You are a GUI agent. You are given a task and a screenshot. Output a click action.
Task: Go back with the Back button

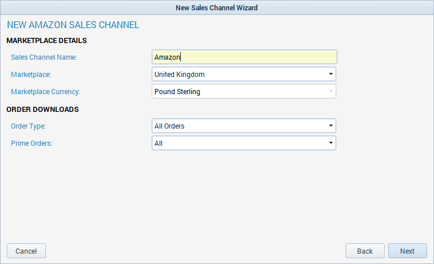tap(365, 251)
